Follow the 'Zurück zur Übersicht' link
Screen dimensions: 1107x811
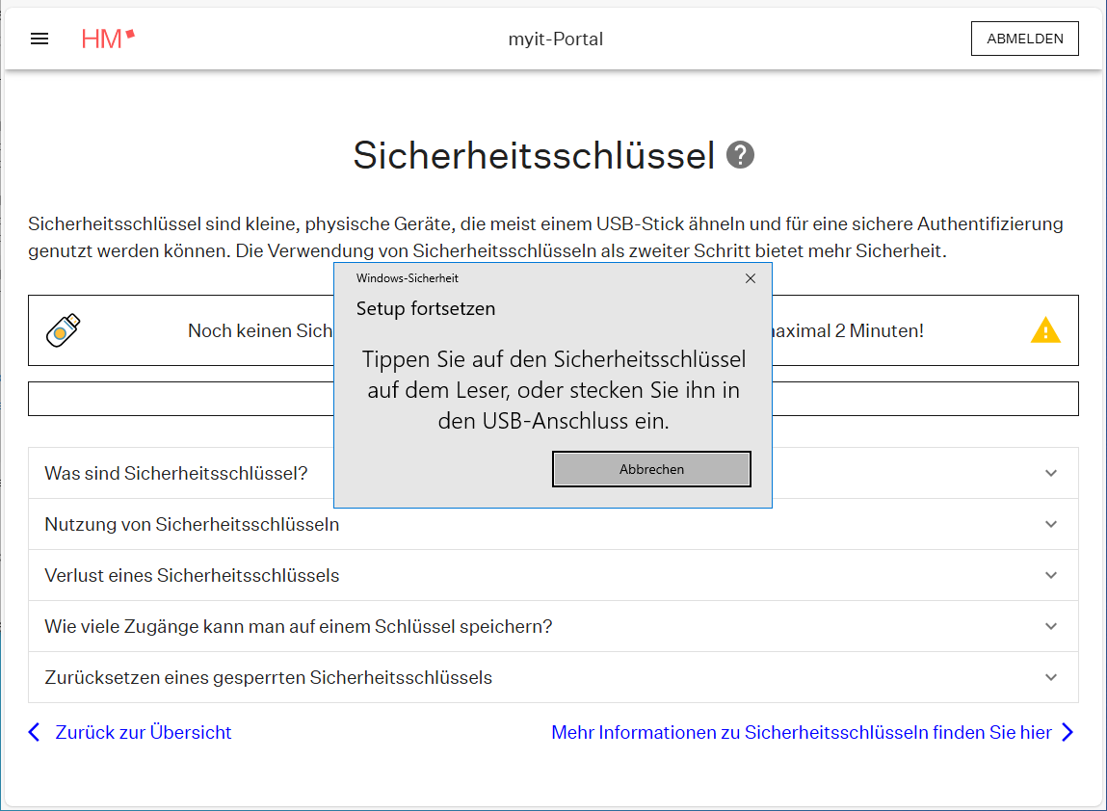pos(144,732)
